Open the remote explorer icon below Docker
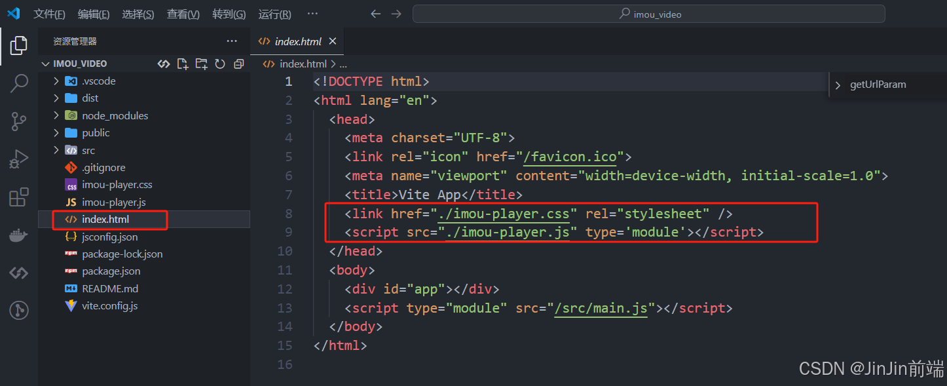 coord(19,273)
